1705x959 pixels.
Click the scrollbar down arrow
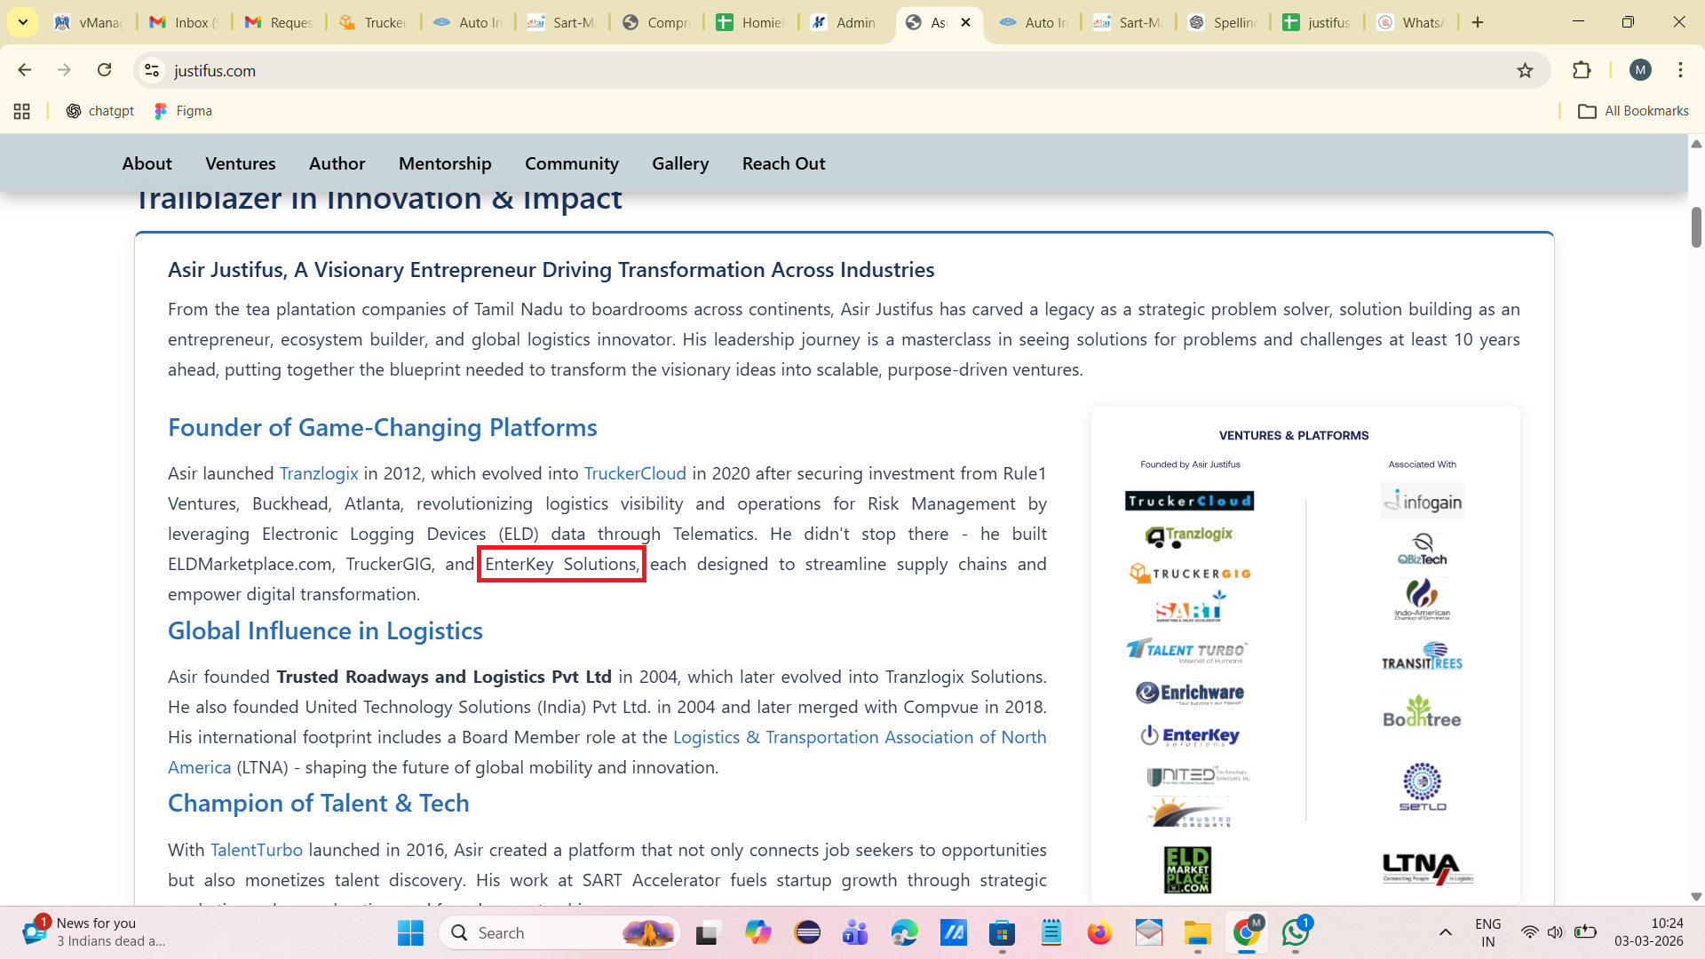coord(1696,897)
